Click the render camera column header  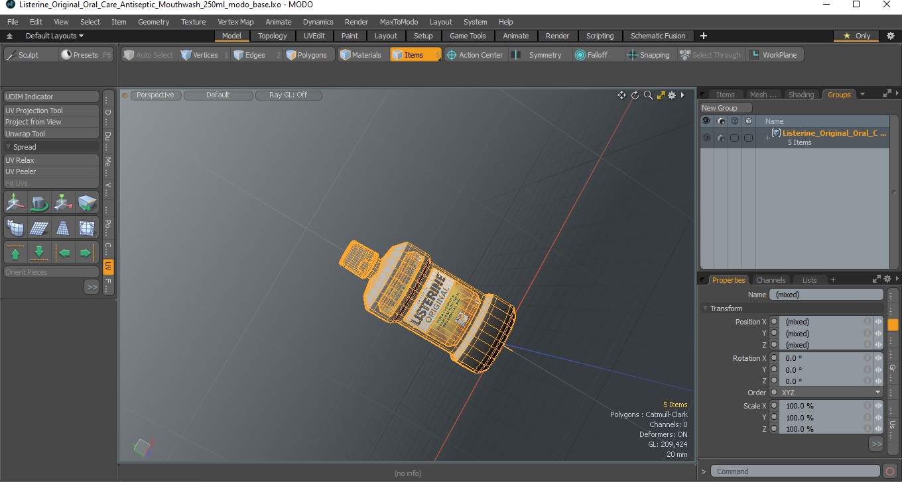(721, 121)
